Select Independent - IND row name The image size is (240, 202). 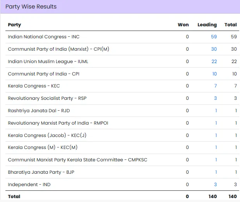point(29,185)
